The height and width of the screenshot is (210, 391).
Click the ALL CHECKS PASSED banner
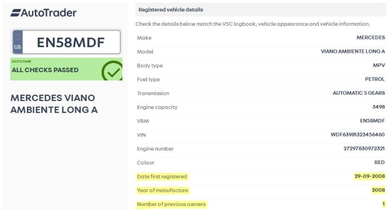pos(66,69)
